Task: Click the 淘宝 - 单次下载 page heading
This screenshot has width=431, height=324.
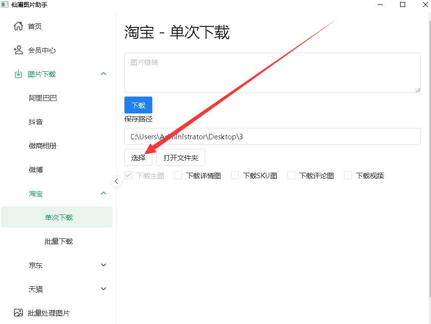Action: point(177,32)
